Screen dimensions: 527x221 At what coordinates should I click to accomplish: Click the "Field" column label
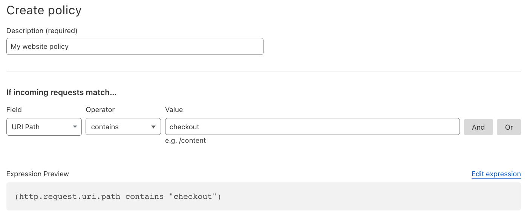(14, 110)
